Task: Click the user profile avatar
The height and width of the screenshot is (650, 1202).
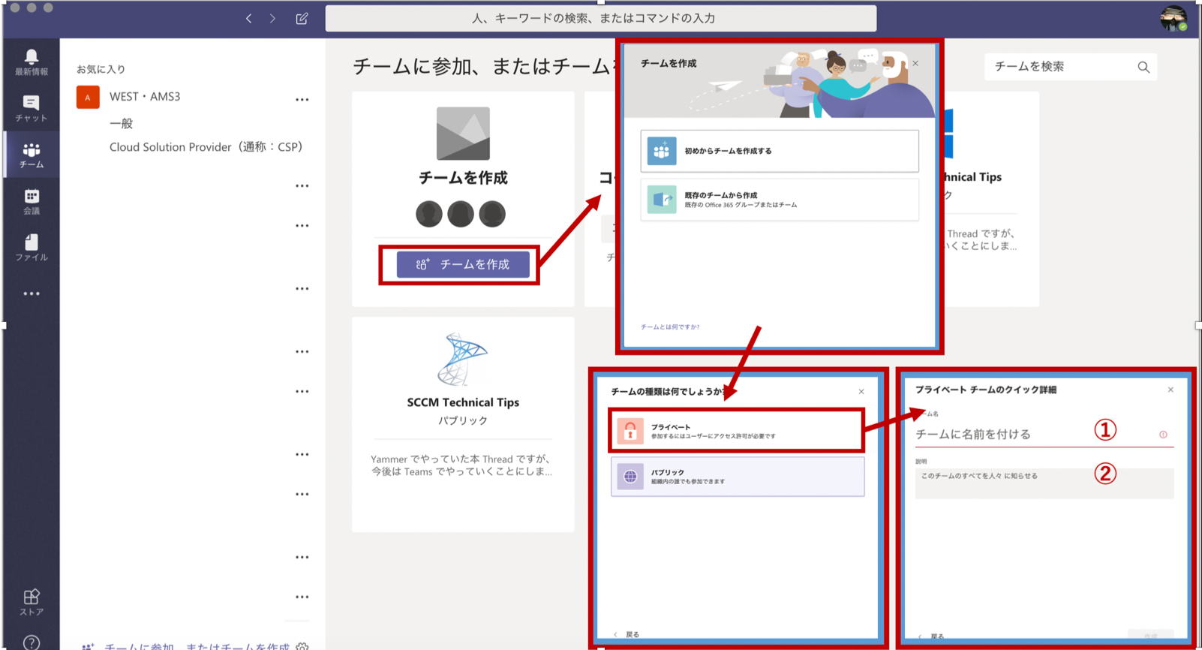Action: (x=1173, y=19)
